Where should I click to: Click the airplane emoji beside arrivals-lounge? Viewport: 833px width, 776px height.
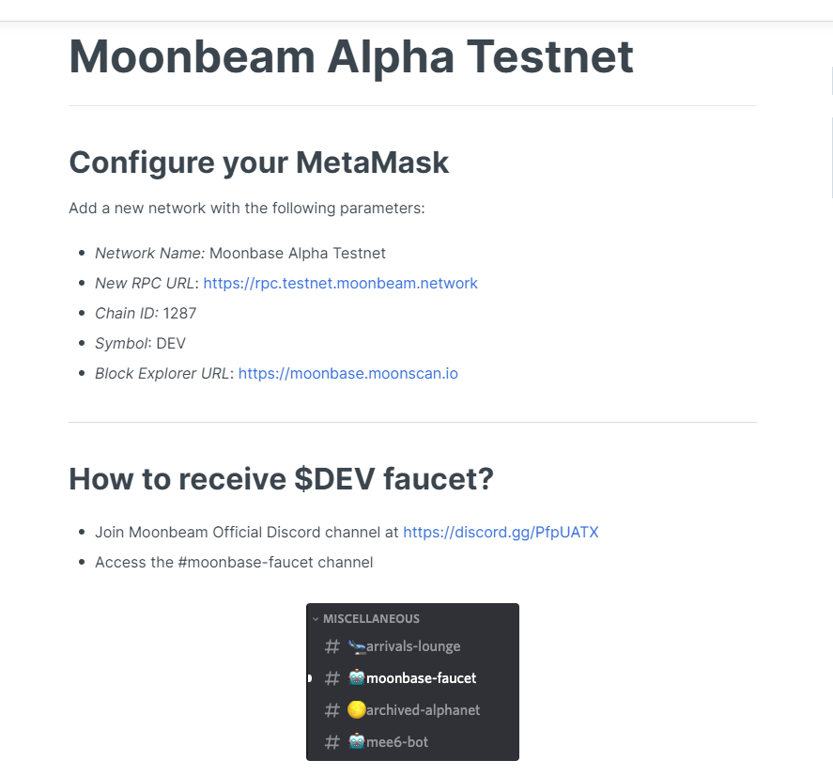(x=356, y=646)
